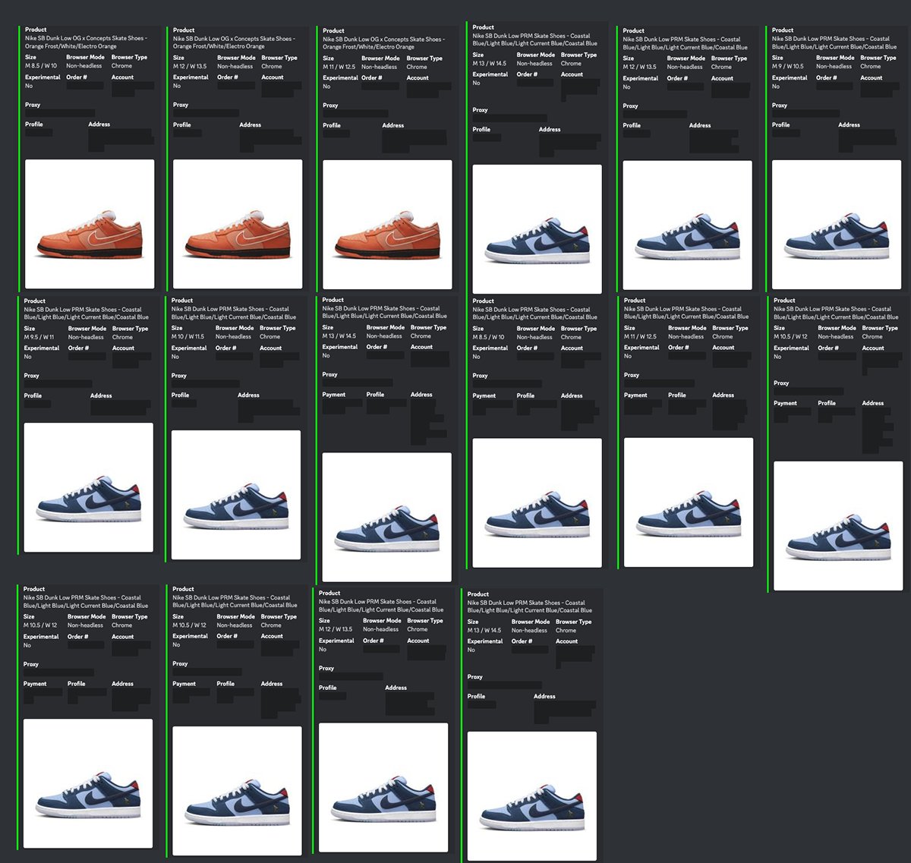Select the size text 'M 9 / W 10.5'

point(788,66)
